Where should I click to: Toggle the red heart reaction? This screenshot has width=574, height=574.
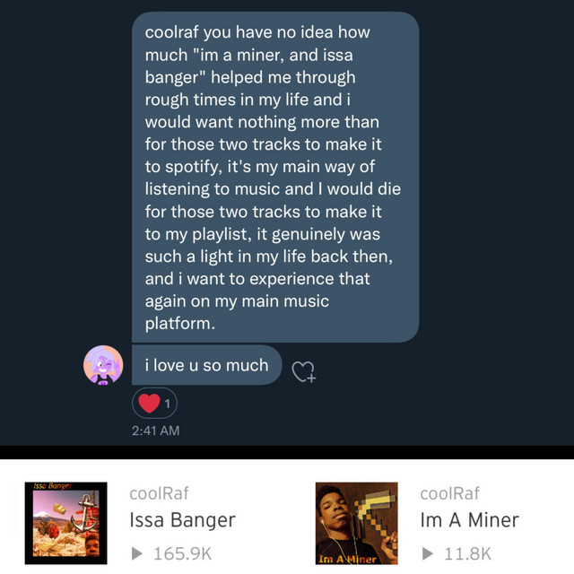tap(150, 404)
